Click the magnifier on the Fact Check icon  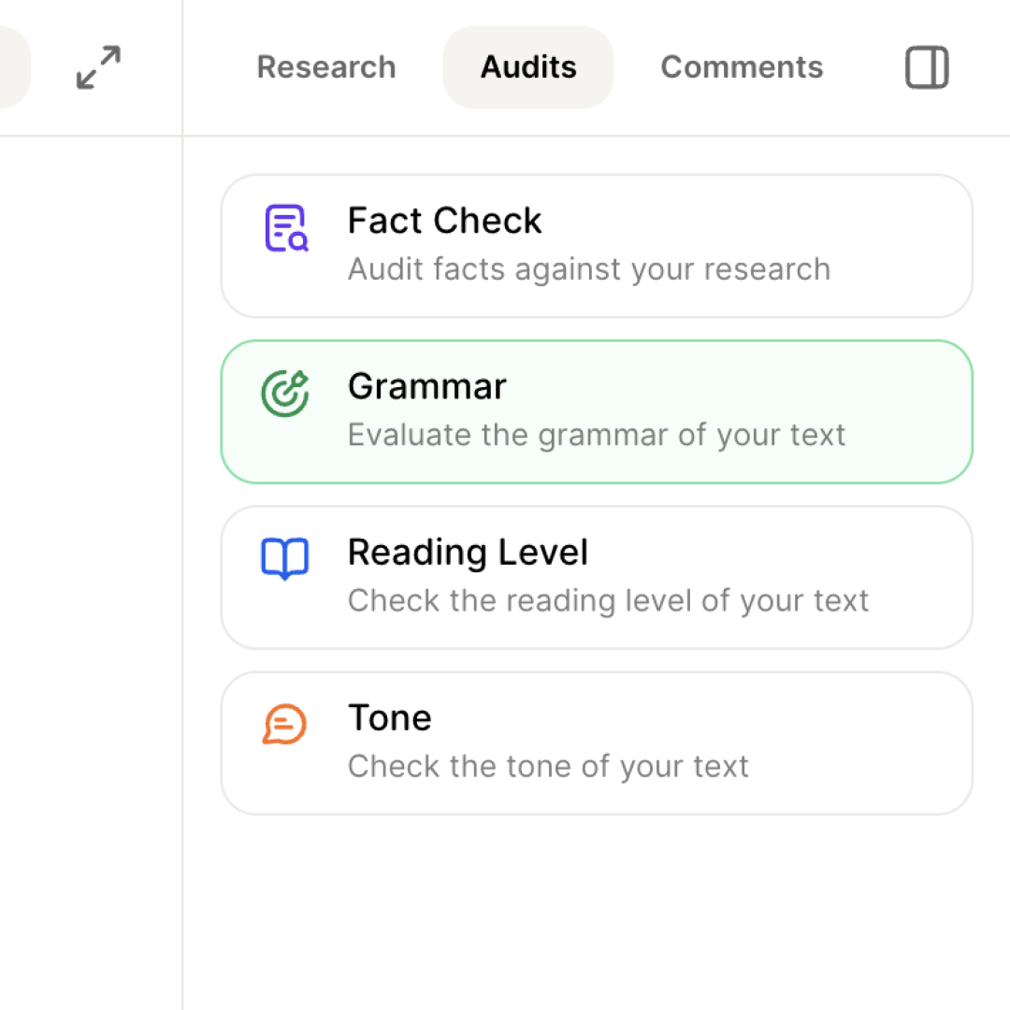click(x=296, y=238)
